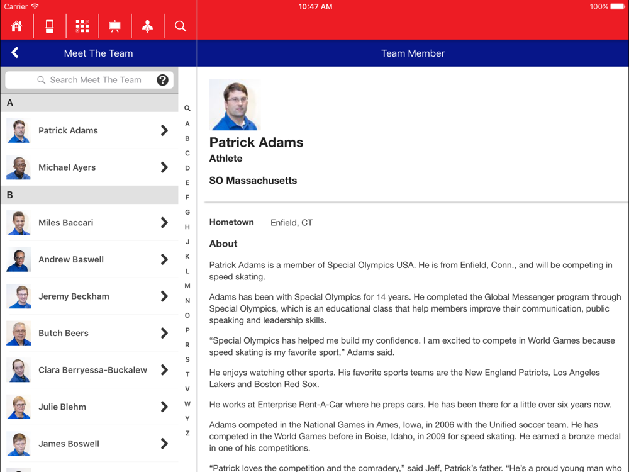The width and height of the screenshot is (629, 472).
Task: Go back using the left arrow
Action: (15, 53)
